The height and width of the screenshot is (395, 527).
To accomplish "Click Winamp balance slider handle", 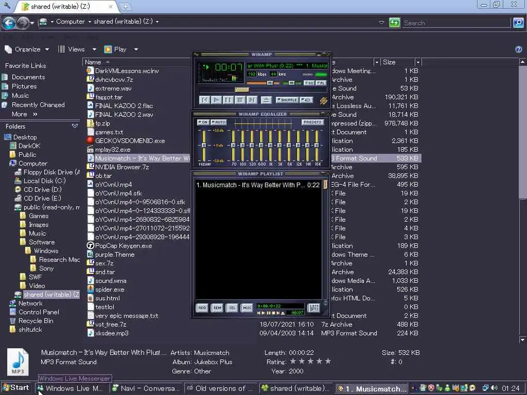I will point(291,83).
